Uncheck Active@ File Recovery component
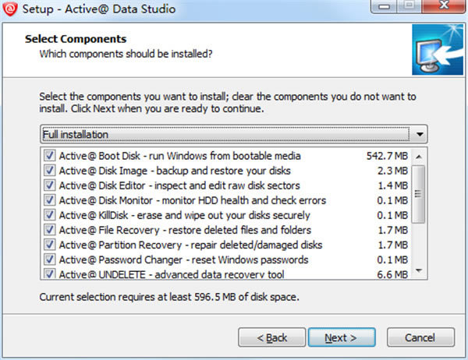468x360 pixels. 50,230
